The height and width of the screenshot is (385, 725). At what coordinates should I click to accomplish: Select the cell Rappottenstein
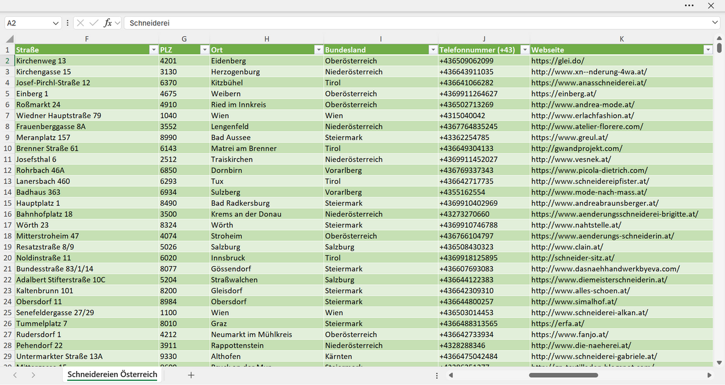[x=266, y=346]
